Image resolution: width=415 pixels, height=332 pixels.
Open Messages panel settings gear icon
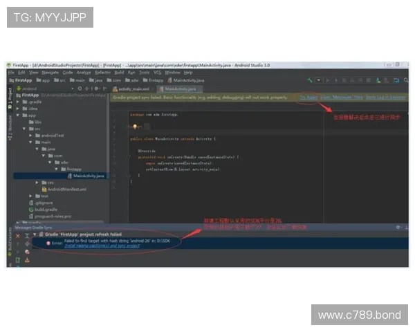(x=398, y=228)
